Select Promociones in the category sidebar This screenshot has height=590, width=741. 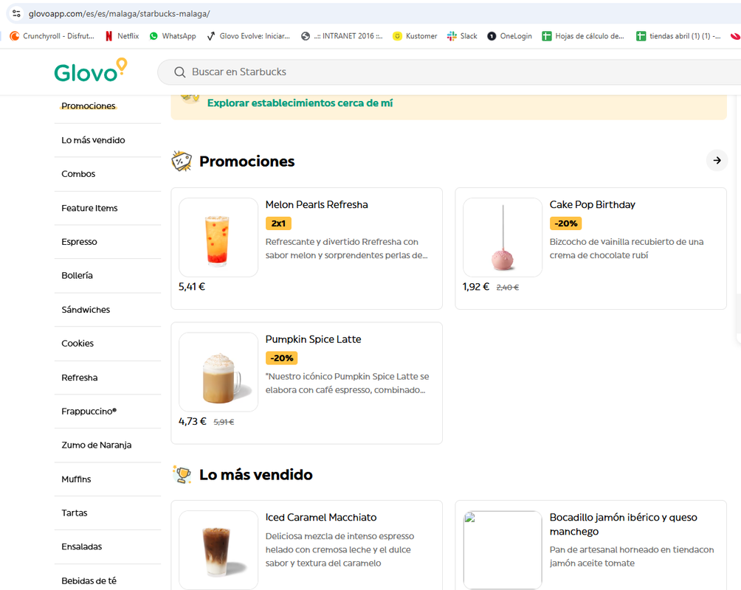(x=89, y=105)
